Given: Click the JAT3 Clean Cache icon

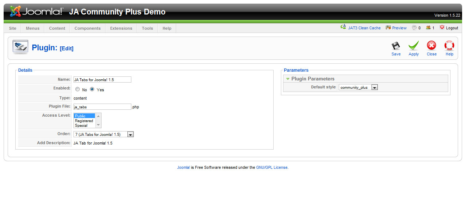Looking at the screenshot, I should click(343, 28).
